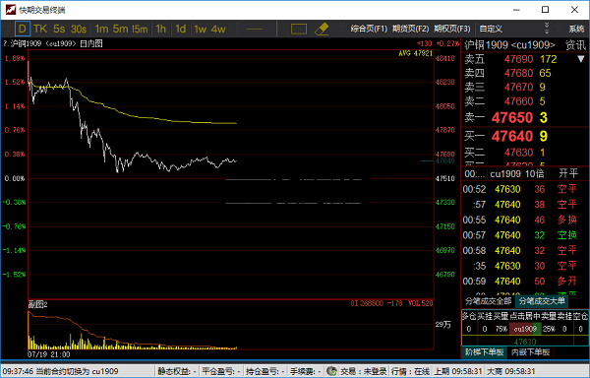Screen dimensions: 590x378
Task: Click the 自定义 custom page button
Action: (x=491, y=29)
